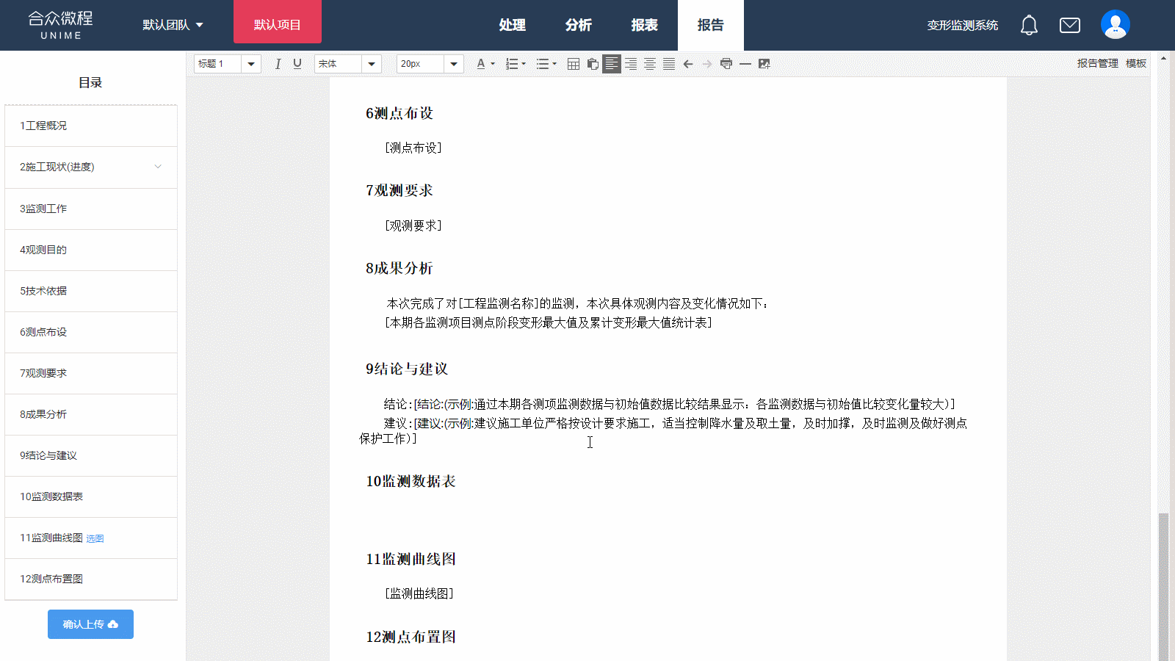Open the font family dropdown showing 宋体
Viewport: 1175px width, 661px height.
[347, 64]
